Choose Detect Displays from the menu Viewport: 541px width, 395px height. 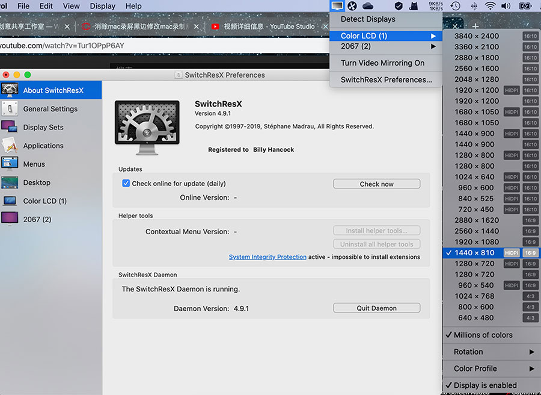[386, 19]
